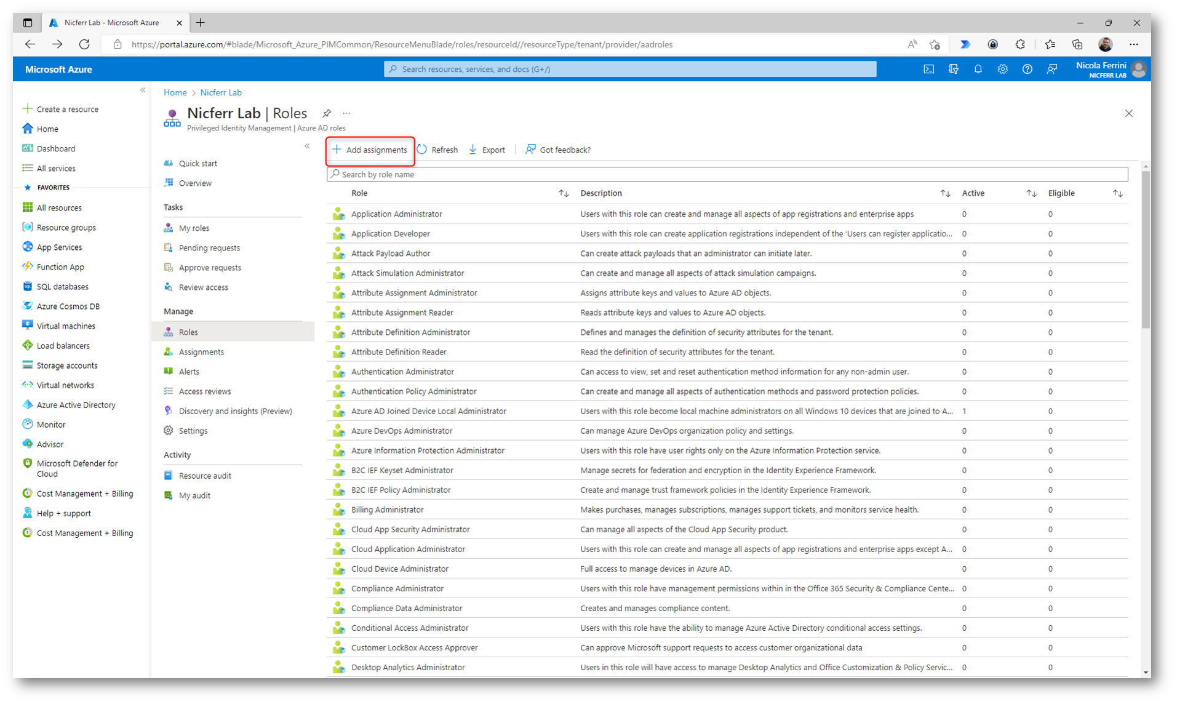Open the more options ellipsis beside title

pyautogui.click(x=346, y=113)
